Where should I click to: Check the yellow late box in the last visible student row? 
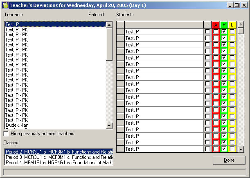[232, 149]
